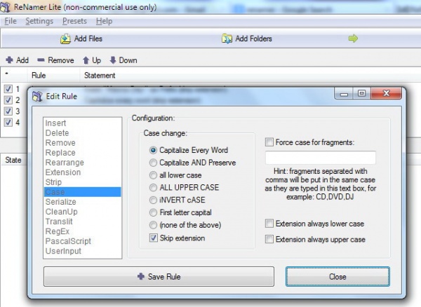Click the Add Folders icon
The width and height of the screenshot is (421, 307).
(227, 39)
